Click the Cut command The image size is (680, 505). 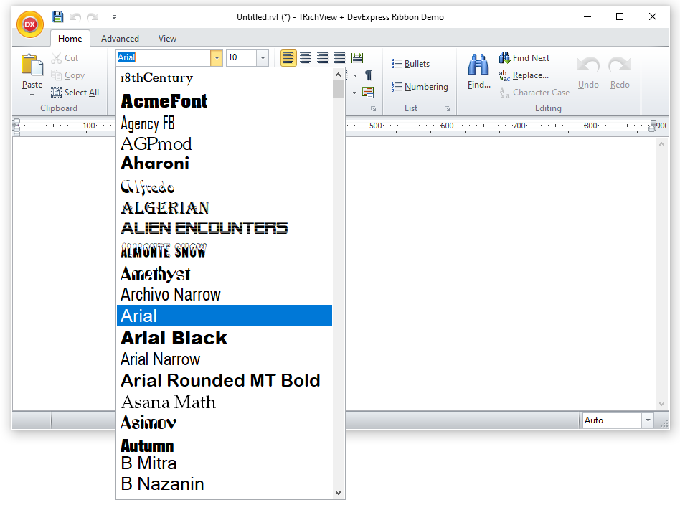click(65, 58)
